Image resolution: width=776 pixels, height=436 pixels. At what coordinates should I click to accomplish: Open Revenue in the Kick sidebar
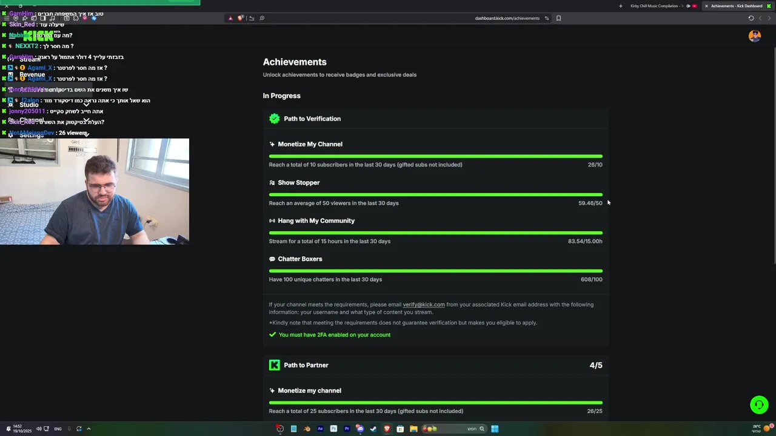tap(32, 74)
